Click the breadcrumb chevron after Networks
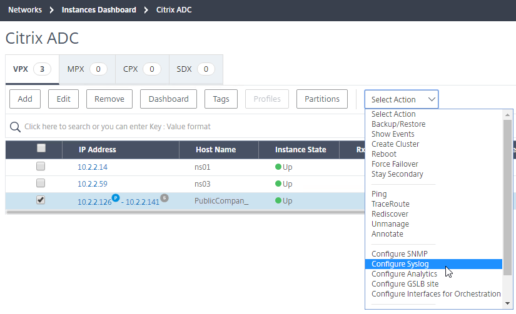The image size is (516, 314). click(x=51, y=10)
